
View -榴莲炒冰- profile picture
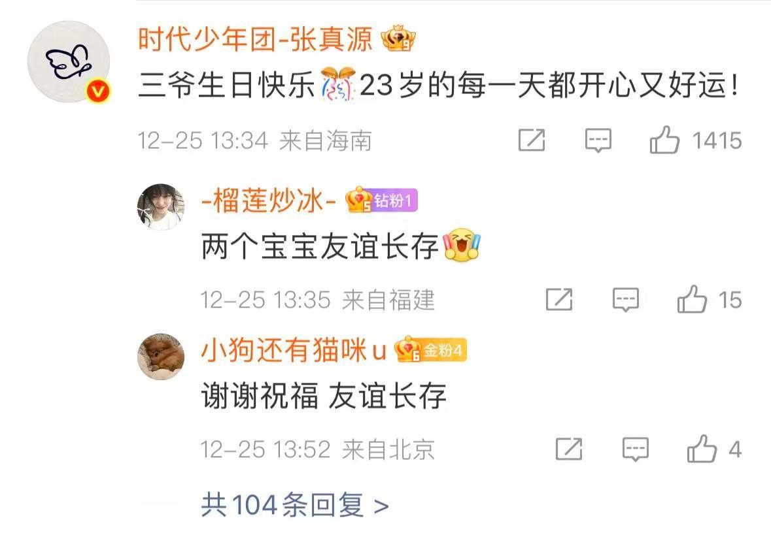coord(161,207)
